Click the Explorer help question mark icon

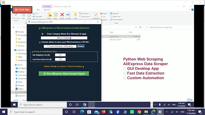192,10
